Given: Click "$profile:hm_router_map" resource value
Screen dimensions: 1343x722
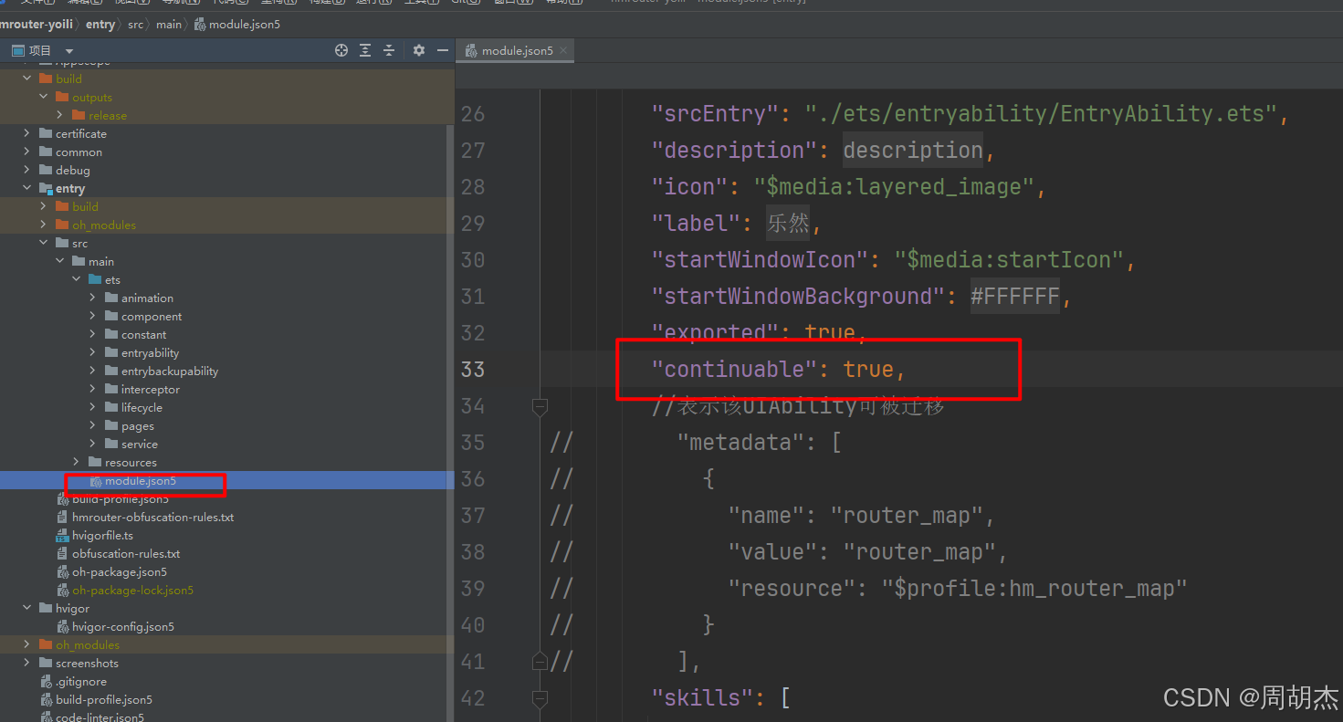Looking at the screenshot, I should [1034, 588].
